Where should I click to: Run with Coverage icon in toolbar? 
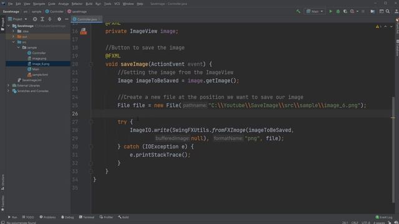tap(345, 11)
